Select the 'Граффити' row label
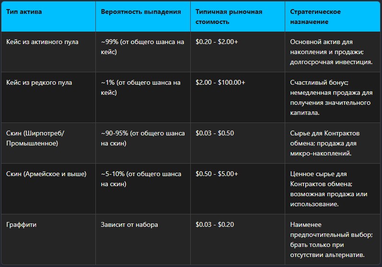 (48, 239)
